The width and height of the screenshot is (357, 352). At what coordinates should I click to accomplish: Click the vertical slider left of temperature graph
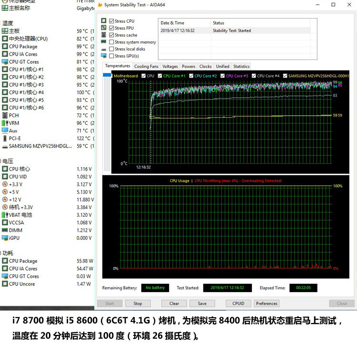(107, 121)
